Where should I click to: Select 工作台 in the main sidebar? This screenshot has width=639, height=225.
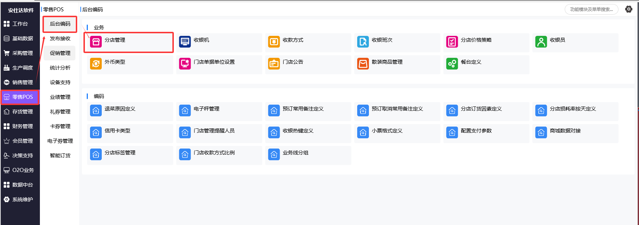pos(20,24)
